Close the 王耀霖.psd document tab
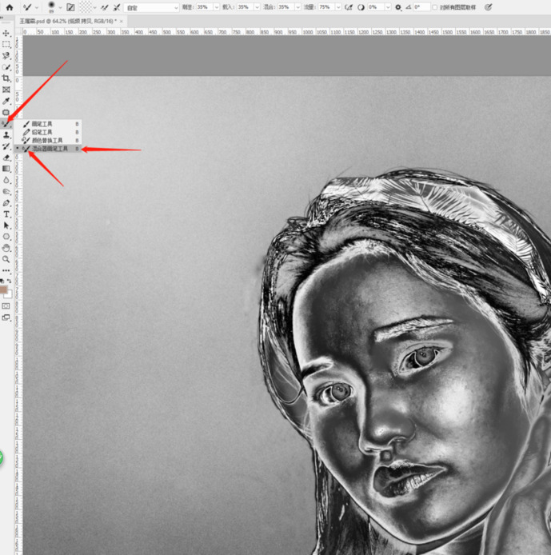 click(121, 21)
